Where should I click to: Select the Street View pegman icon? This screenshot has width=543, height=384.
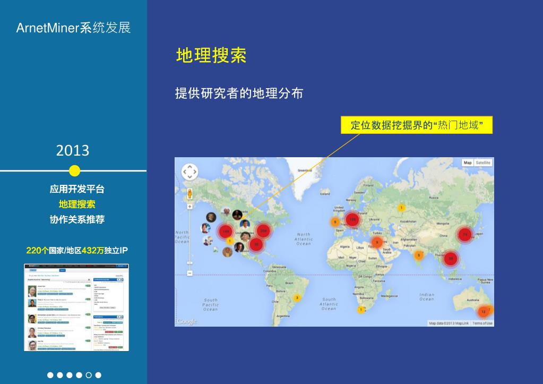click(190, 193)
